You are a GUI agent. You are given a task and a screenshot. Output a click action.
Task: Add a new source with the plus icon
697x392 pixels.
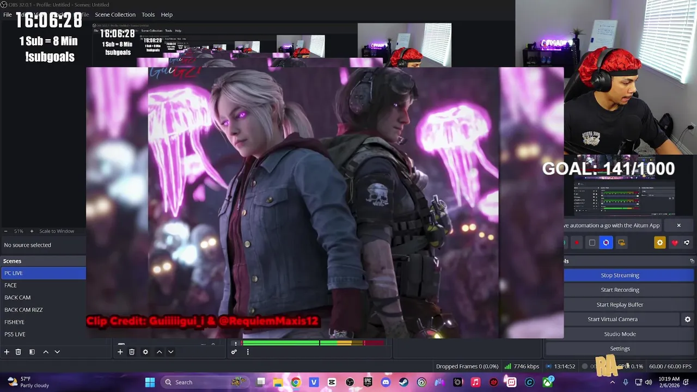(x=120, y=352)
